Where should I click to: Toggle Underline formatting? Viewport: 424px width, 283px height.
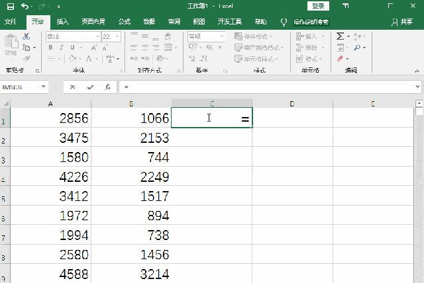coord(72,48)
